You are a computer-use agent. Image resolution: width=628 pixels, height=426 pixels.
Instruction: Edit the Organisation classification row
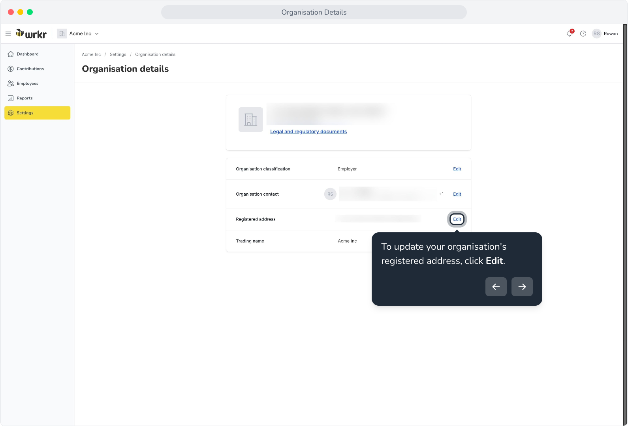coord(457,169)
